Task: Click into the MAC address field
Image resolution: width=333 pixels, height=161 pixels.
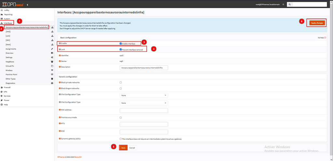Action: 144,110
